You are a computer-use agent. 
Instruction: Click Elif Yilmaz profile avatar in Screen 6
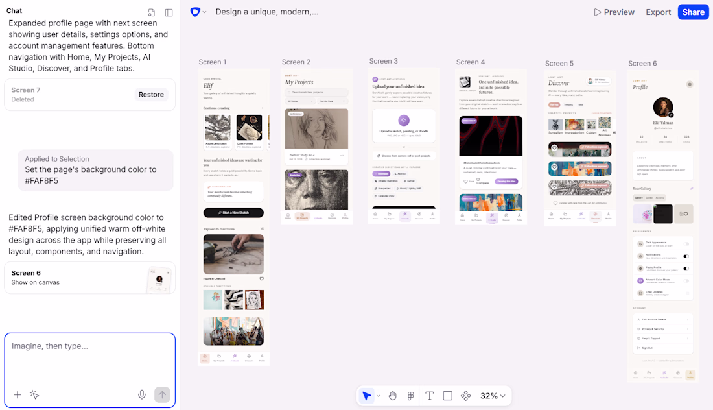(x=663, y=108)
